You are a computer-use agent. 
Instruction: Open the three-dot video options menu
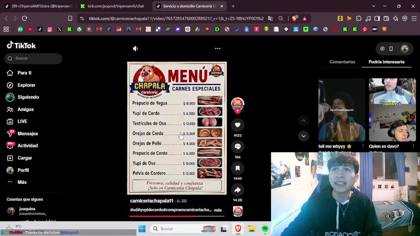click(x=218, y=49)
